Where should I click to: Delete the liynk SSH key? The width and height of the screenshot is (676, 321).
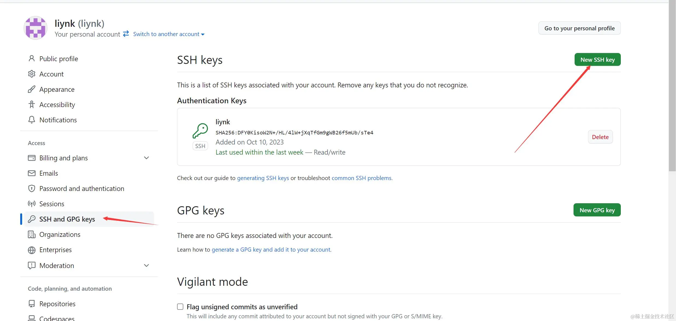(600, 137)
